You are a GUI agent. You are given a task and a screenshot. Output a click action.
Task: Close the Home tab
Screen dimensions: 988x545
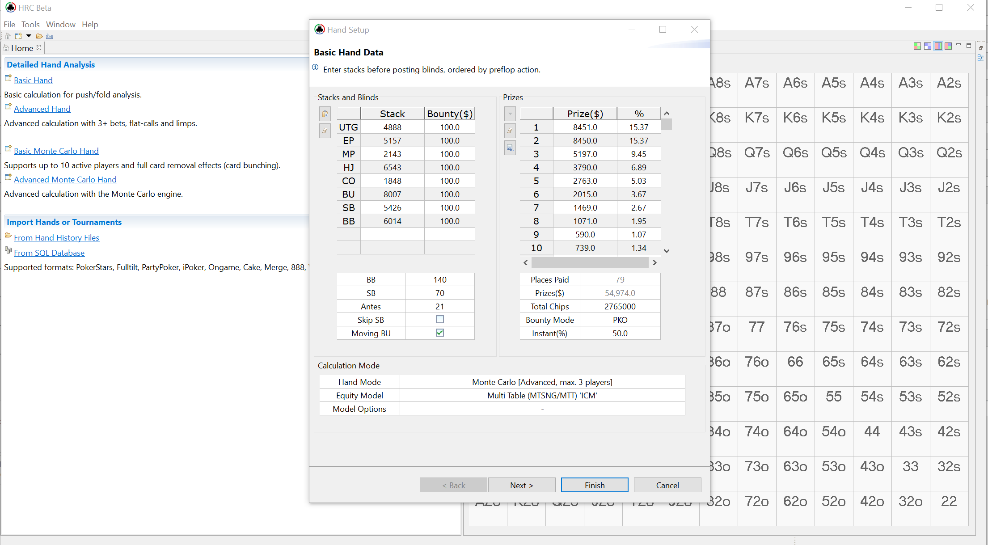39,47
